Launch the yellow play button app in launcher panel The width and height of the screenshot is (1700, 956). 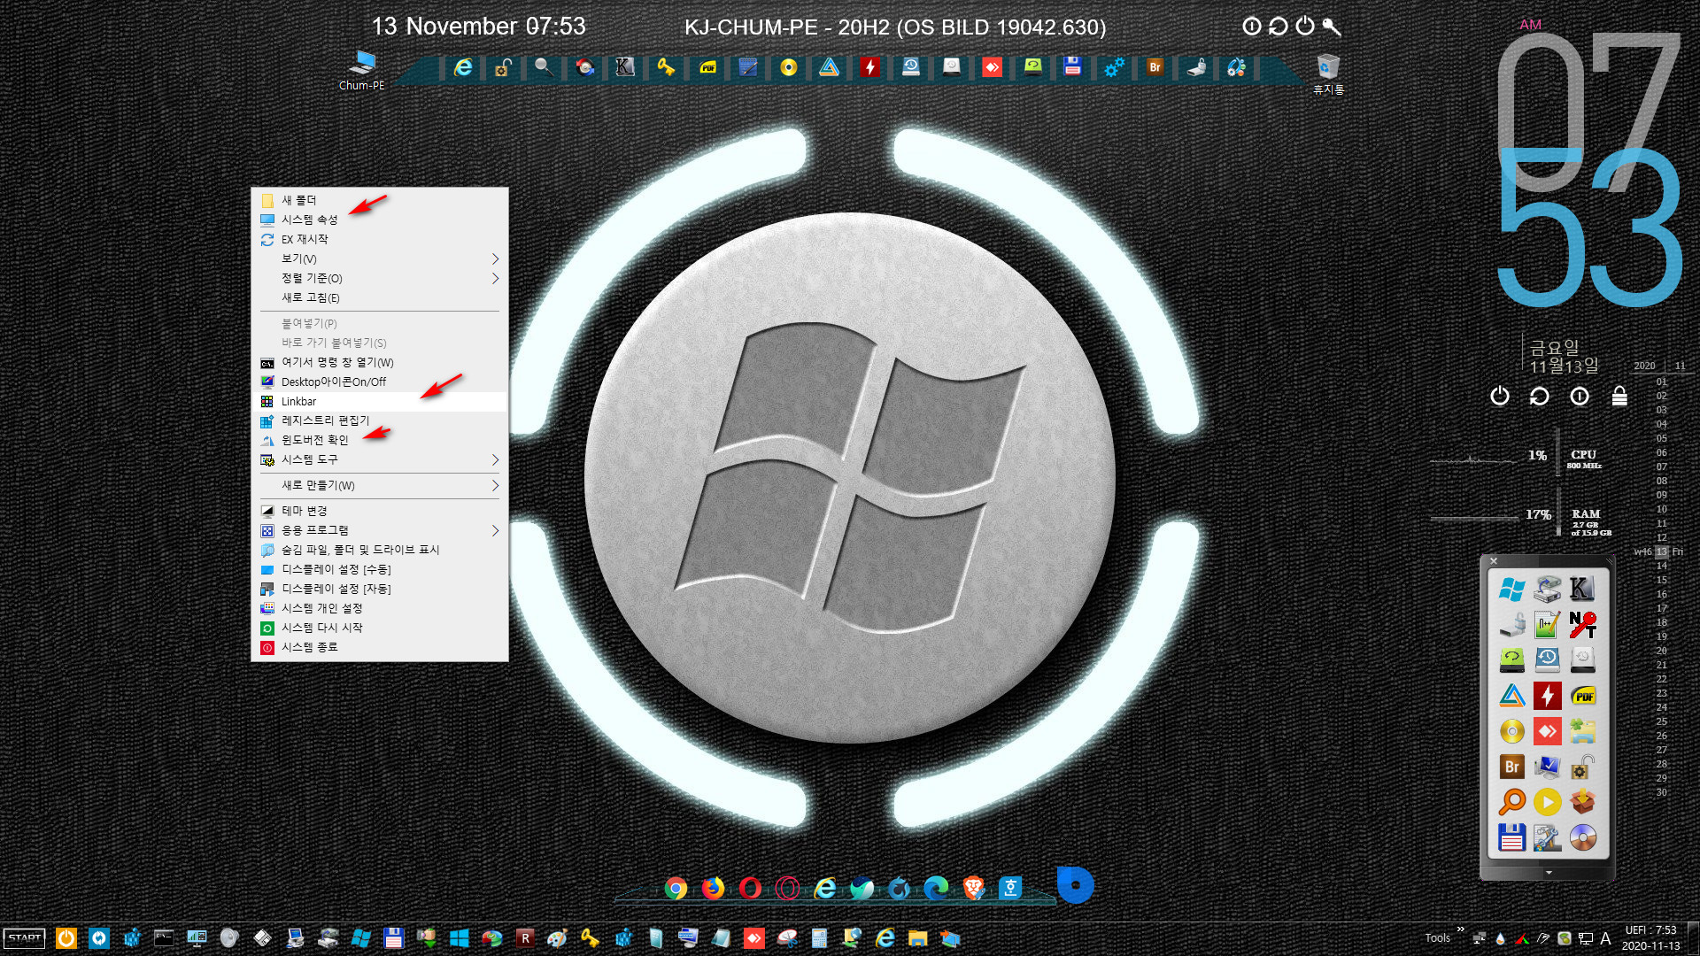(x=1547, y=802)
